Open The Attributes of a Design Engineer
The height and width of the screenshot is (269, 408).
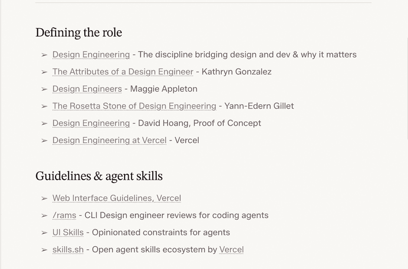123,72
